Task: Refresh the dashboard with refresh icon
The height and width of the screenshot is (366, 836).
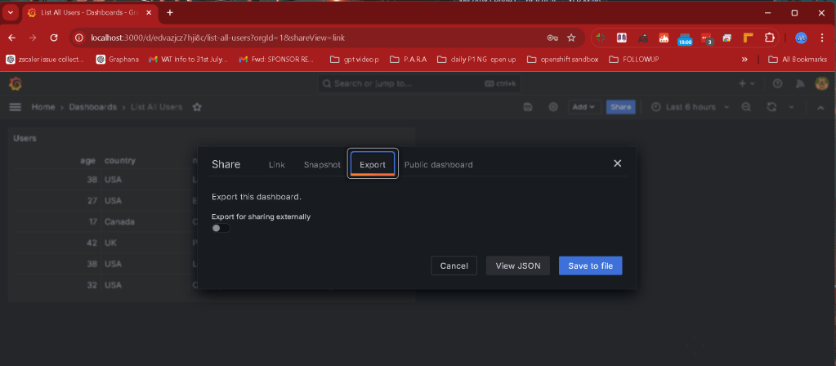Action: coord(771,107)
